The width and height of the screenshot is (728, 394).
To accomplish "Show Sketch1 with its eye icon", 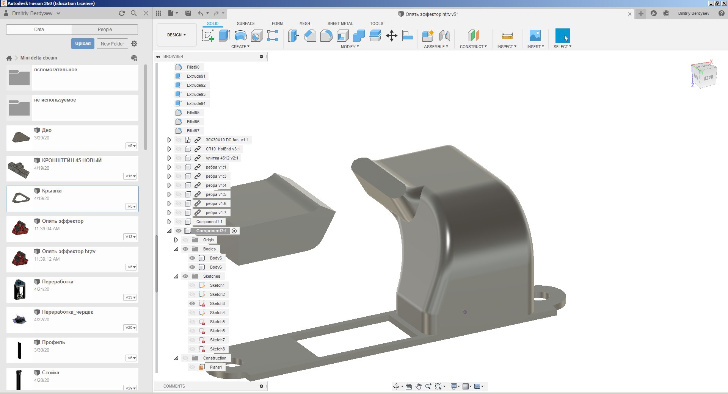I will 192,285.
